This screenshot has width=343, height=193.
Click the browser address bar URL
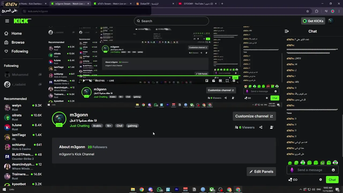coord(38,11)
